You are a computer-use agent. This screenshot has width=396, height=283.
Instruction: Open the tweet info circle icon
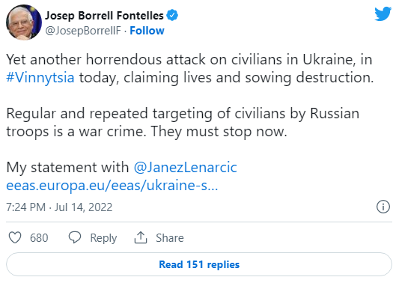[383, 207]
